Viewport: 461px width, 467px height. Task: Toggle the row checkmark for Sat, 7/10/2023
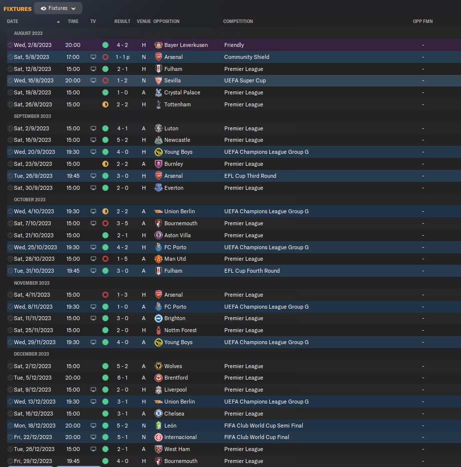pyautogui.click(x=10, y=223)
